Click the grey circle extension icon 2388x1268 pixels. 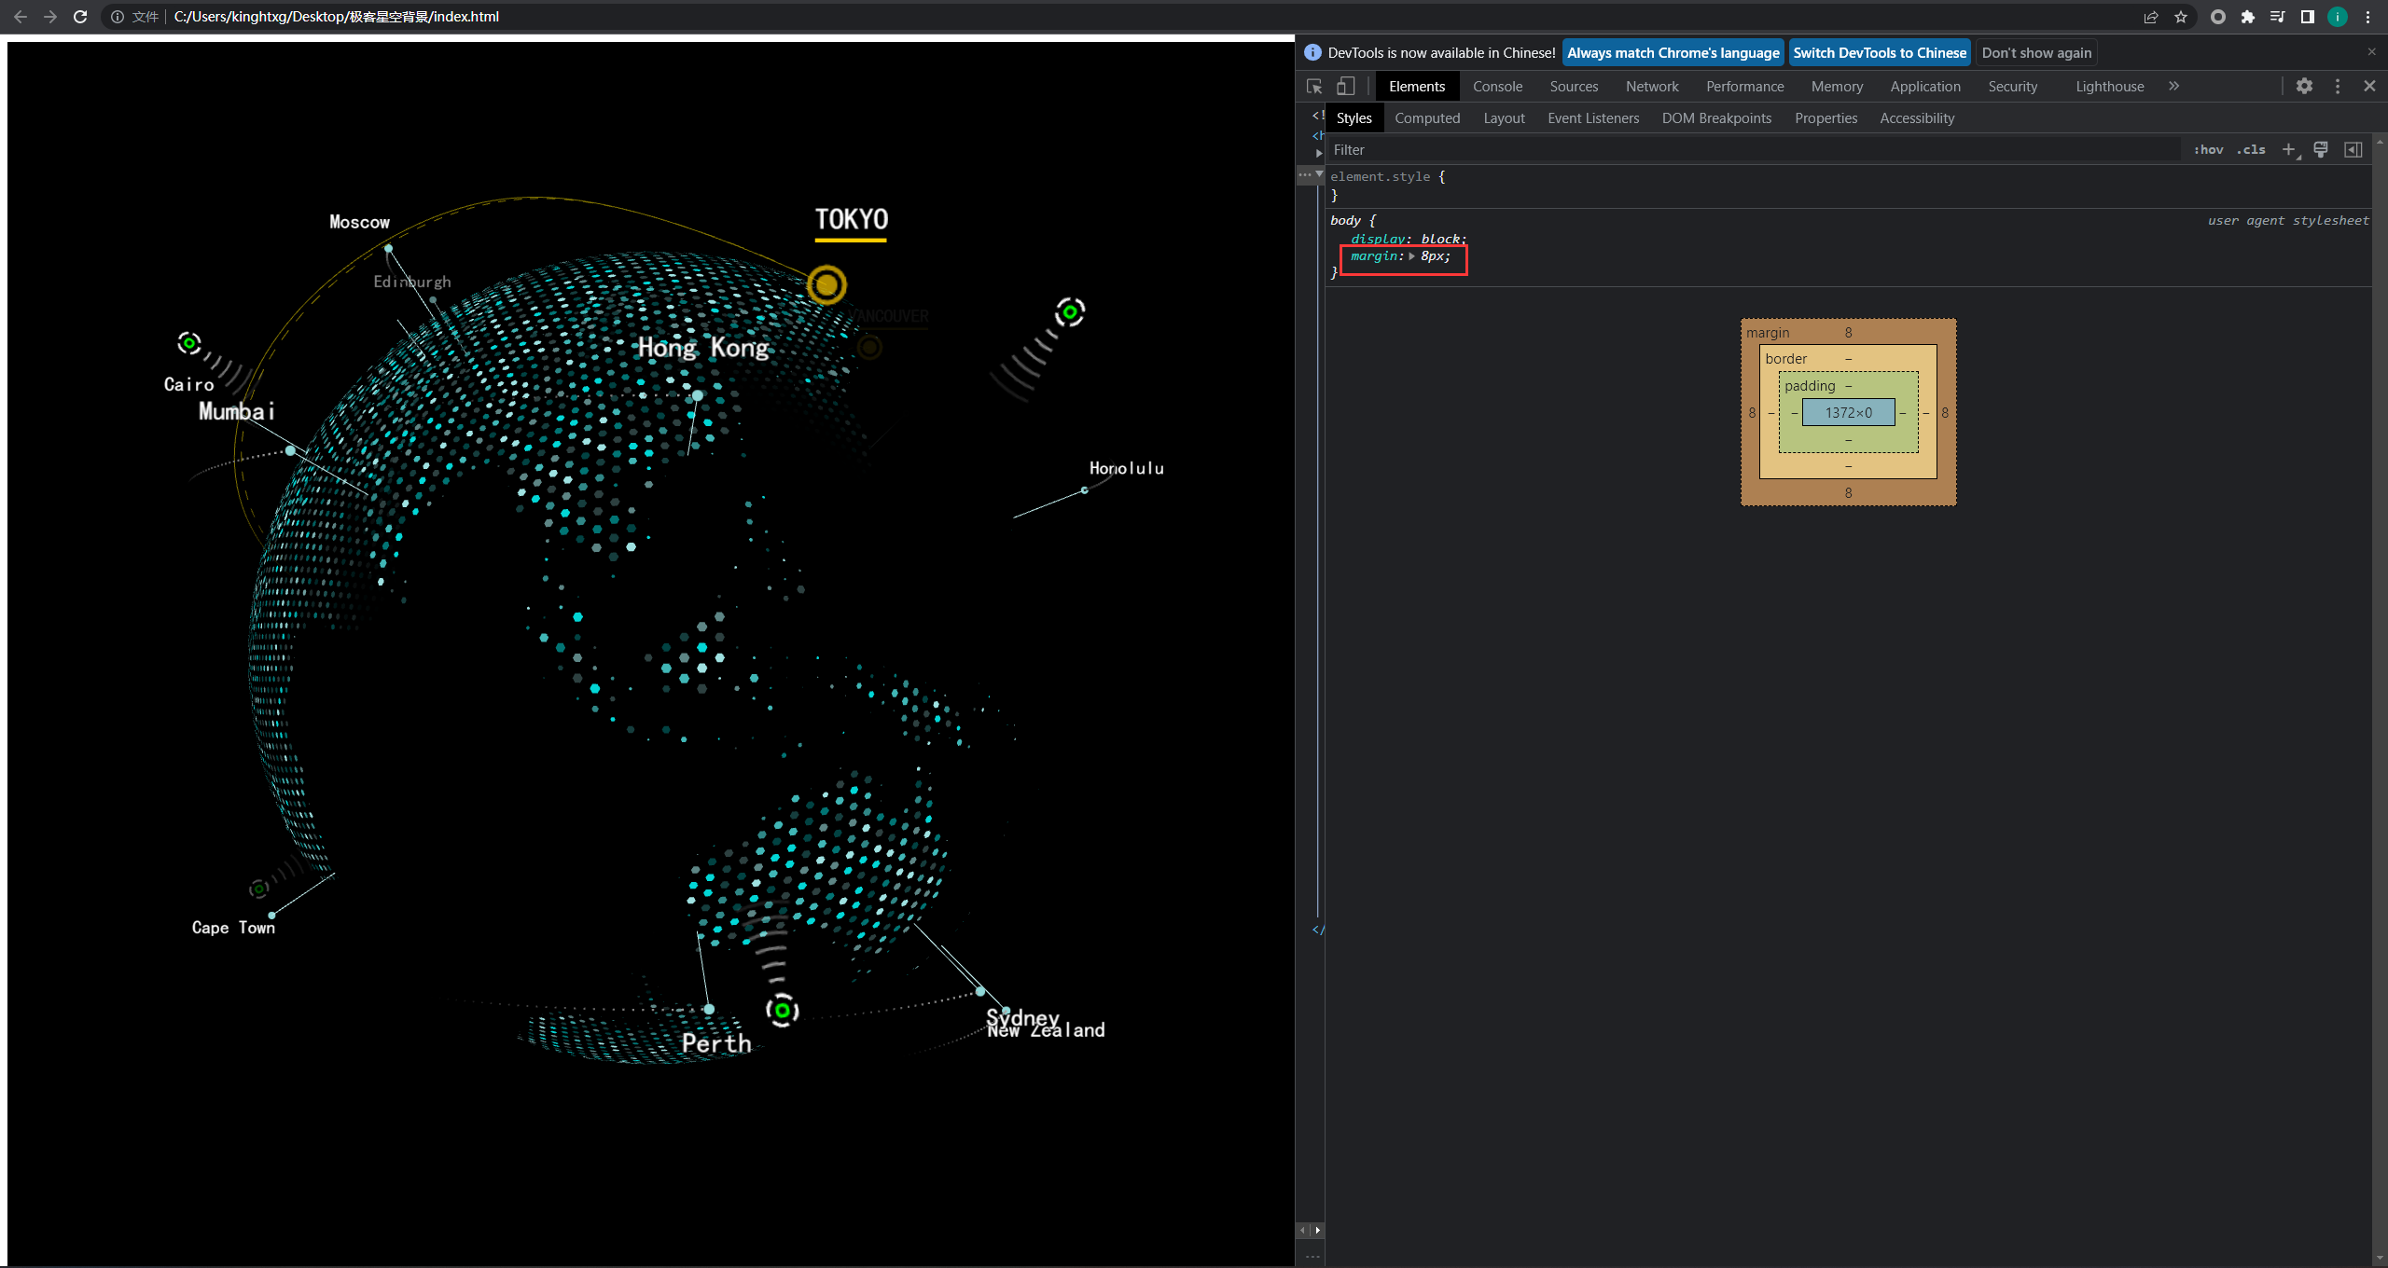pos(2218,17)
